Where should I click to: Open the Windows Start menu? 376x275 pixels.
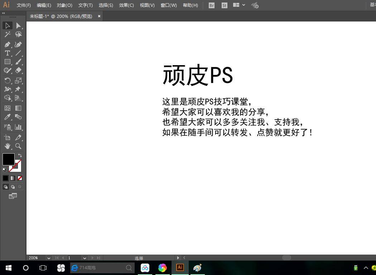(x=9, y=268)
